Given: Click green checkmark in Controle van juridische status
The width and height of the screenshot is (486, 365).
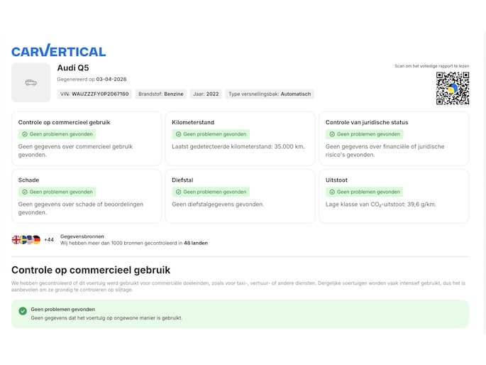Looking at the screenshot, I should (x=331, y=134).
